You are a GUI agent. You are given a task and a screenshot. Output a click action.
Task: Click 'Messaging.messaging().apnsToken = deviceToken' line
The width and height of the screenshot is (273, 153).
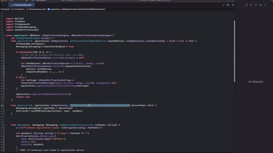point(44,108)
